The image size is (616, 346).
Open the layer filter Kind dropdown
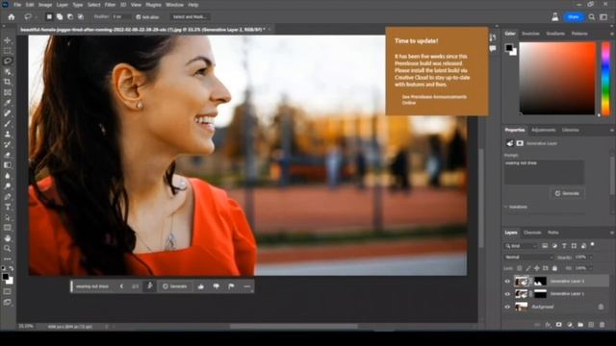point(521,246)
